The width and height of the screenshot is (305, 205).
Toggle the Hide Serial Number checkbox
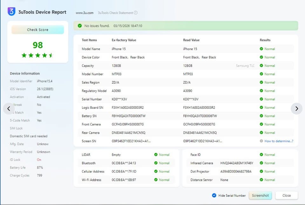(x=214, y=195)
